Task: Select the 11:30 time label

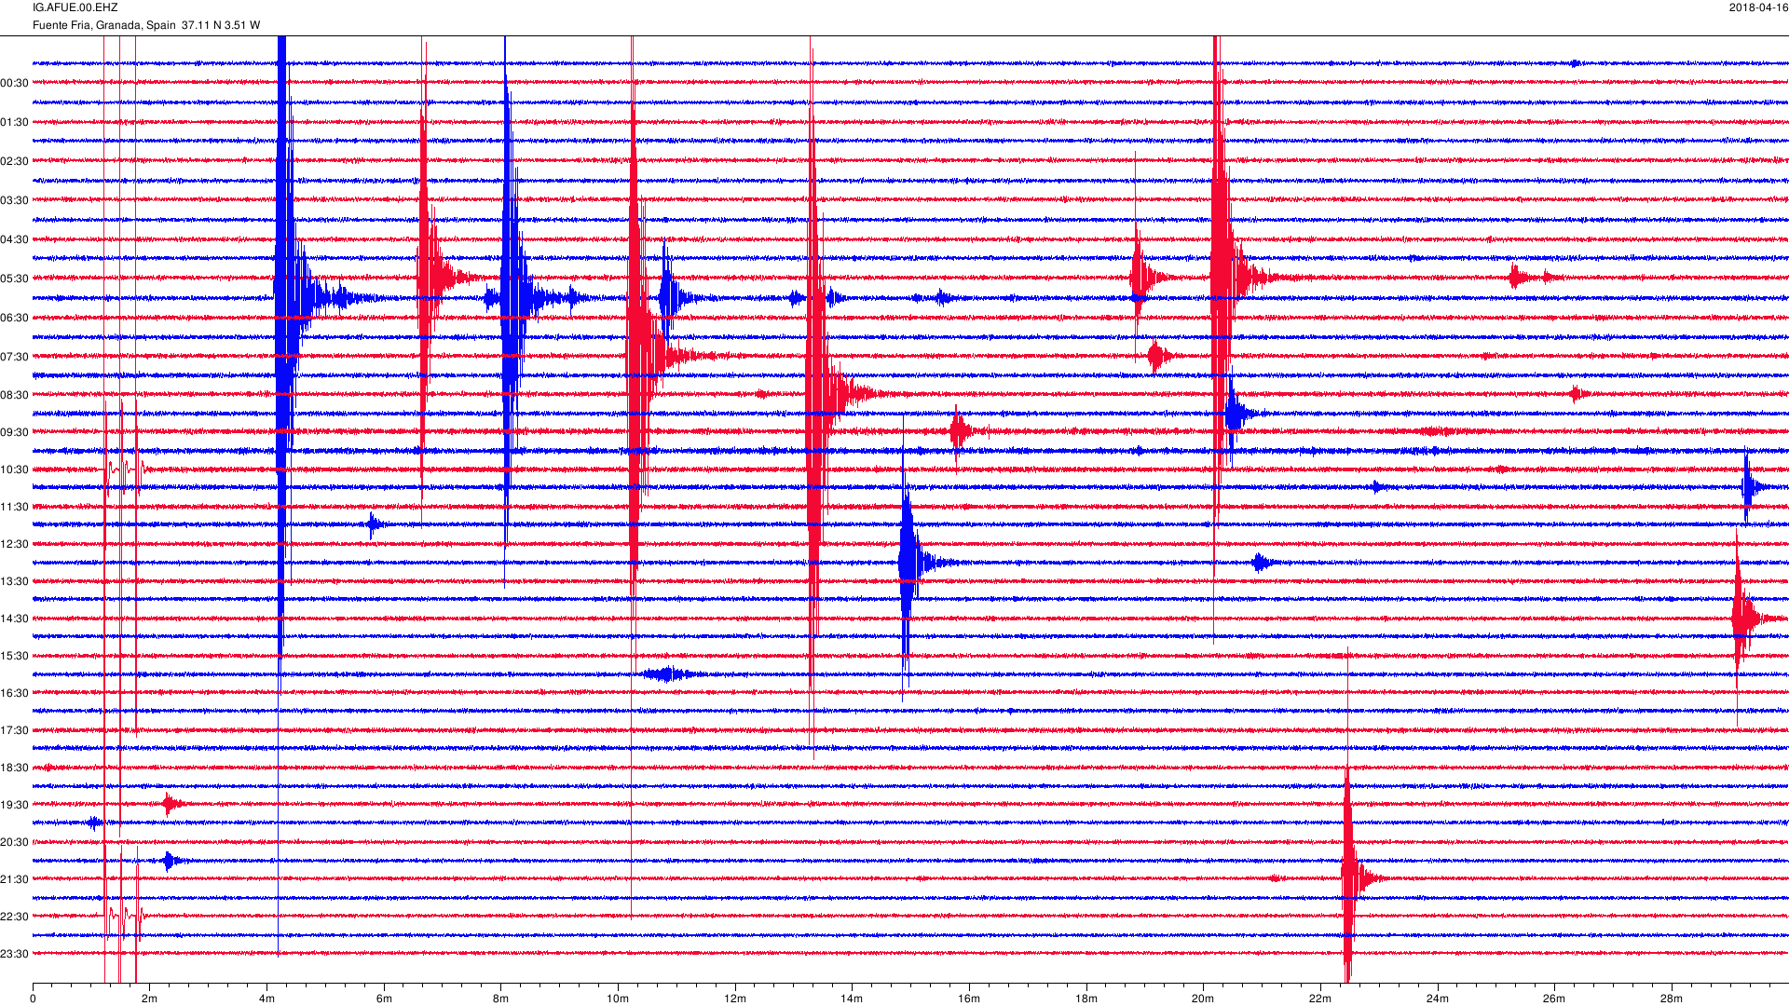Action: (14, 507)
